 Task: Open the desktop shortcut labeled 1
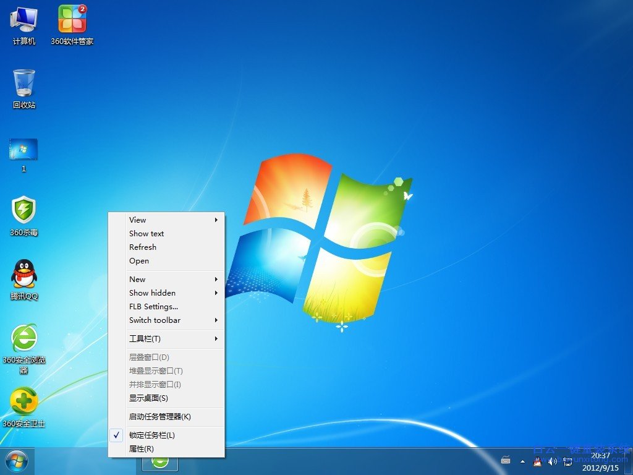[22, 150]
